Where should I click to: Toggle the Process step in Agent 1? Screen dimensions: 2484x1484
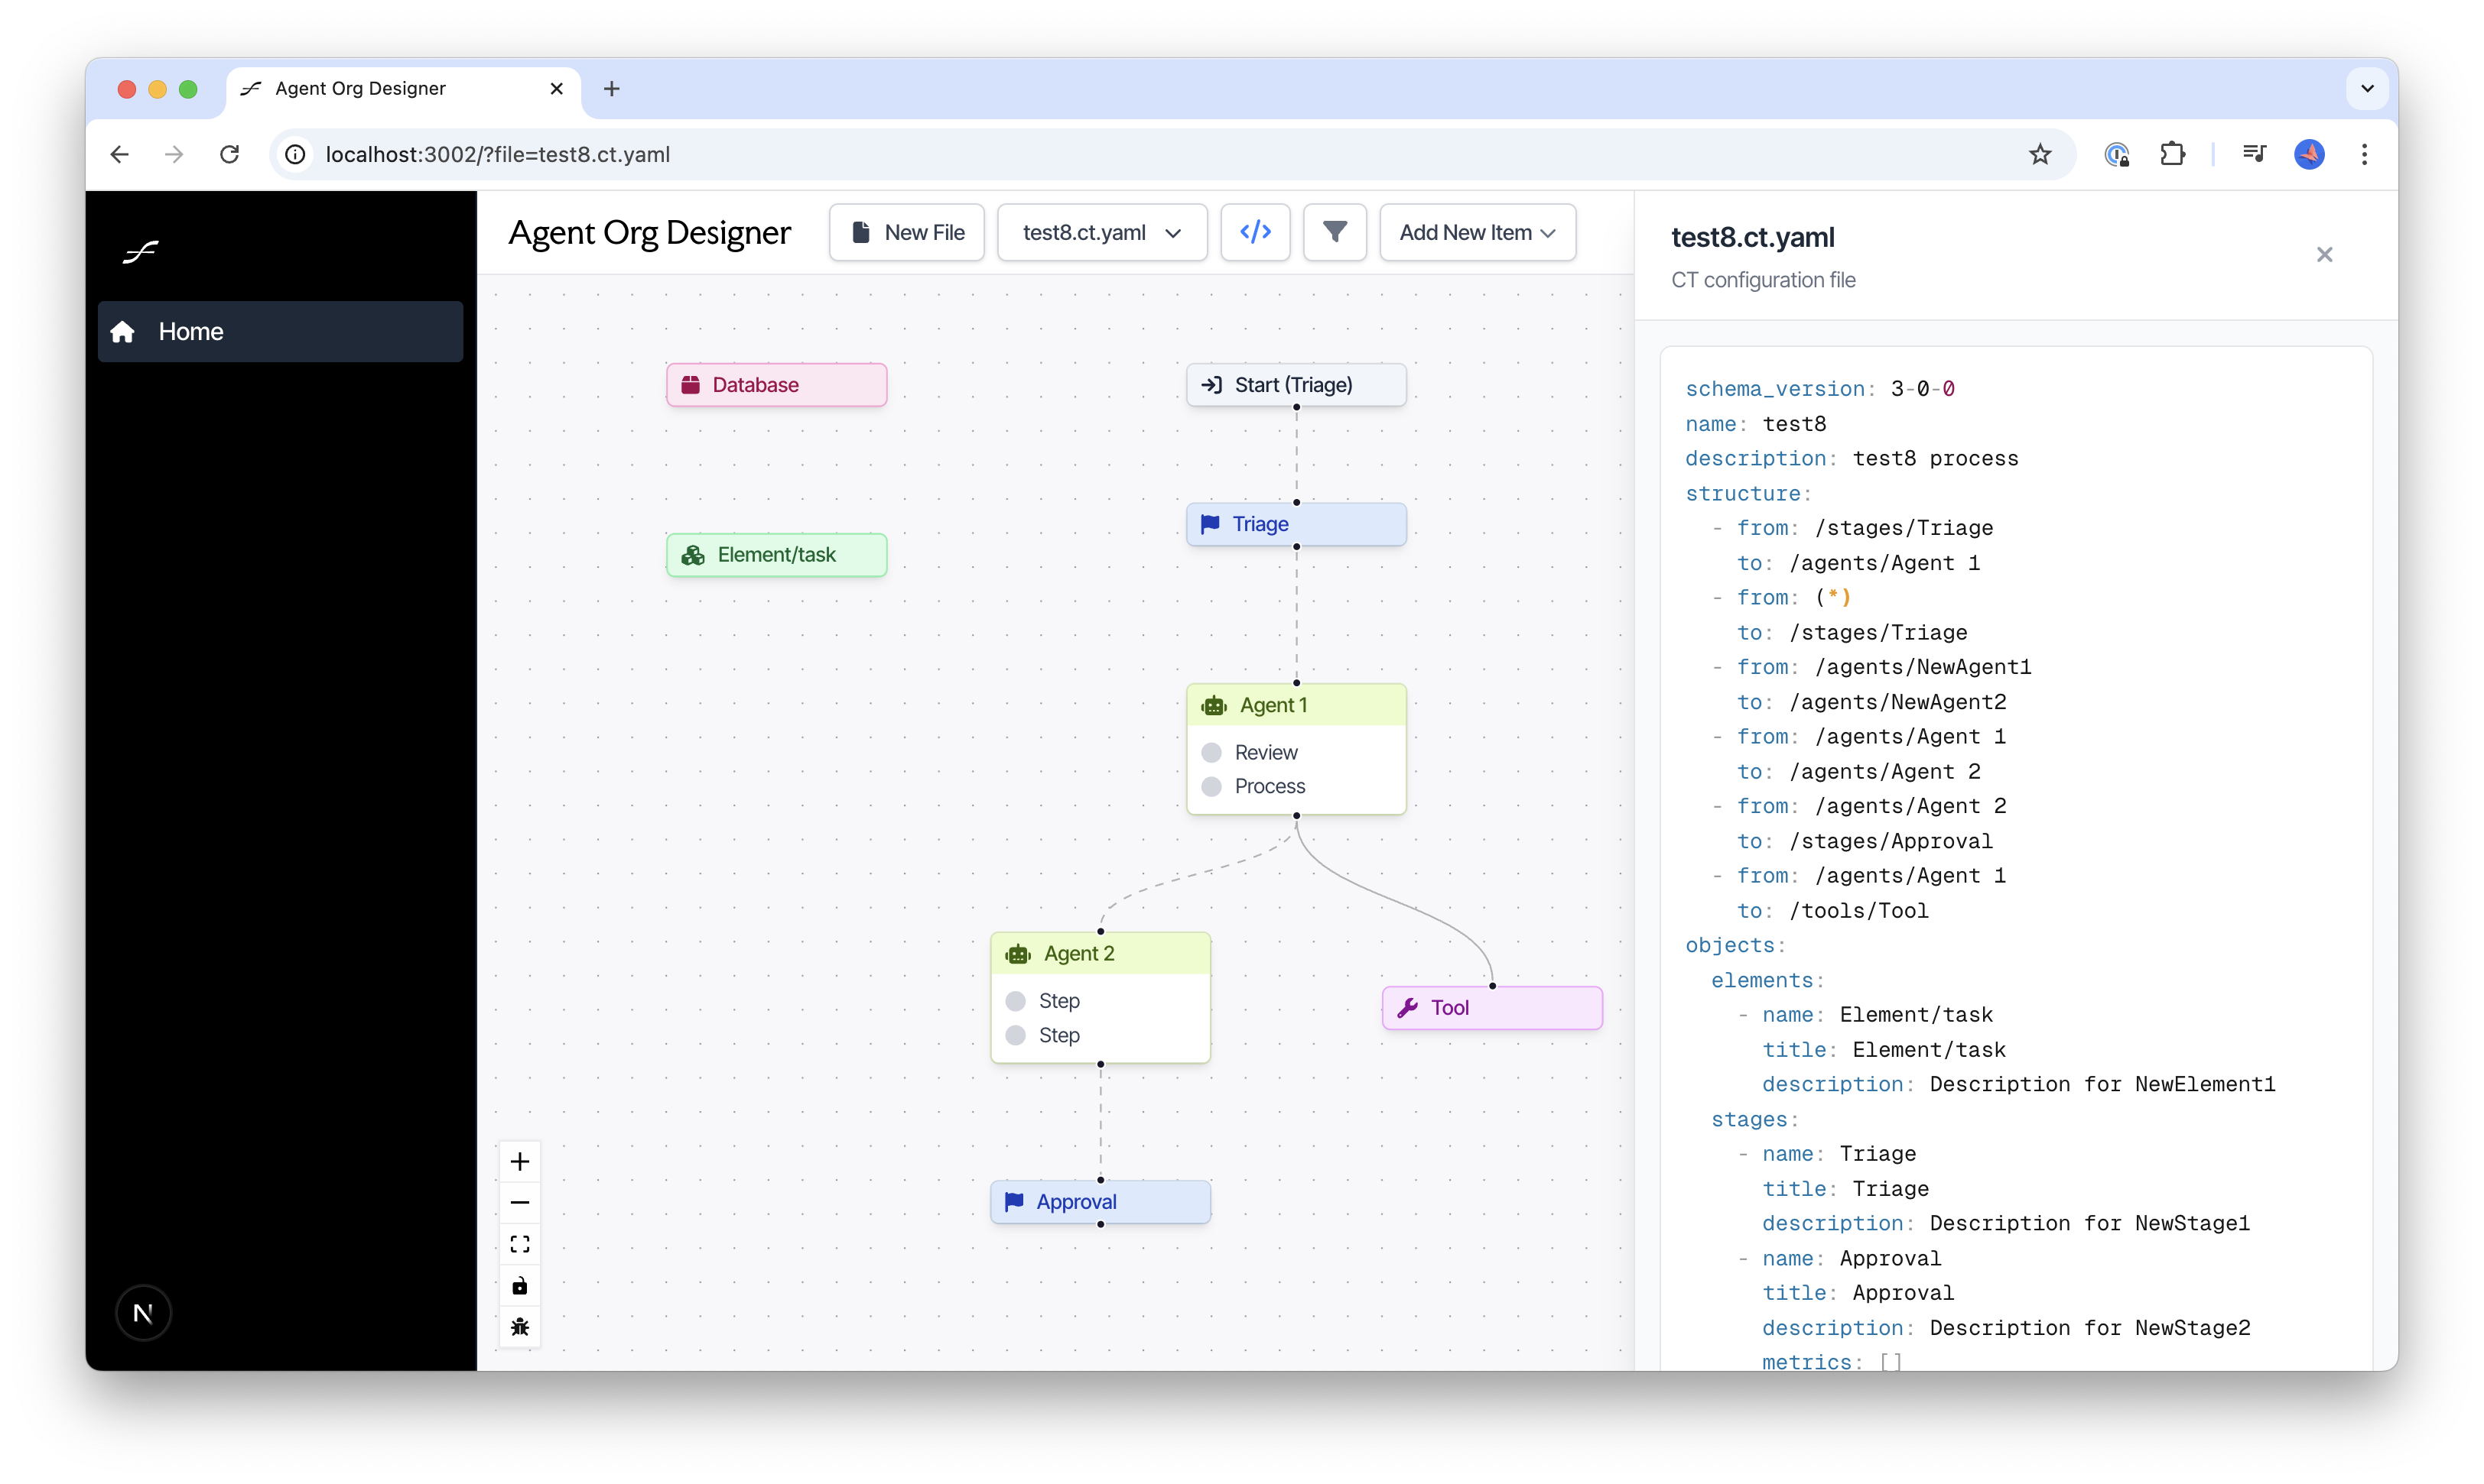tap(1211, 786)
